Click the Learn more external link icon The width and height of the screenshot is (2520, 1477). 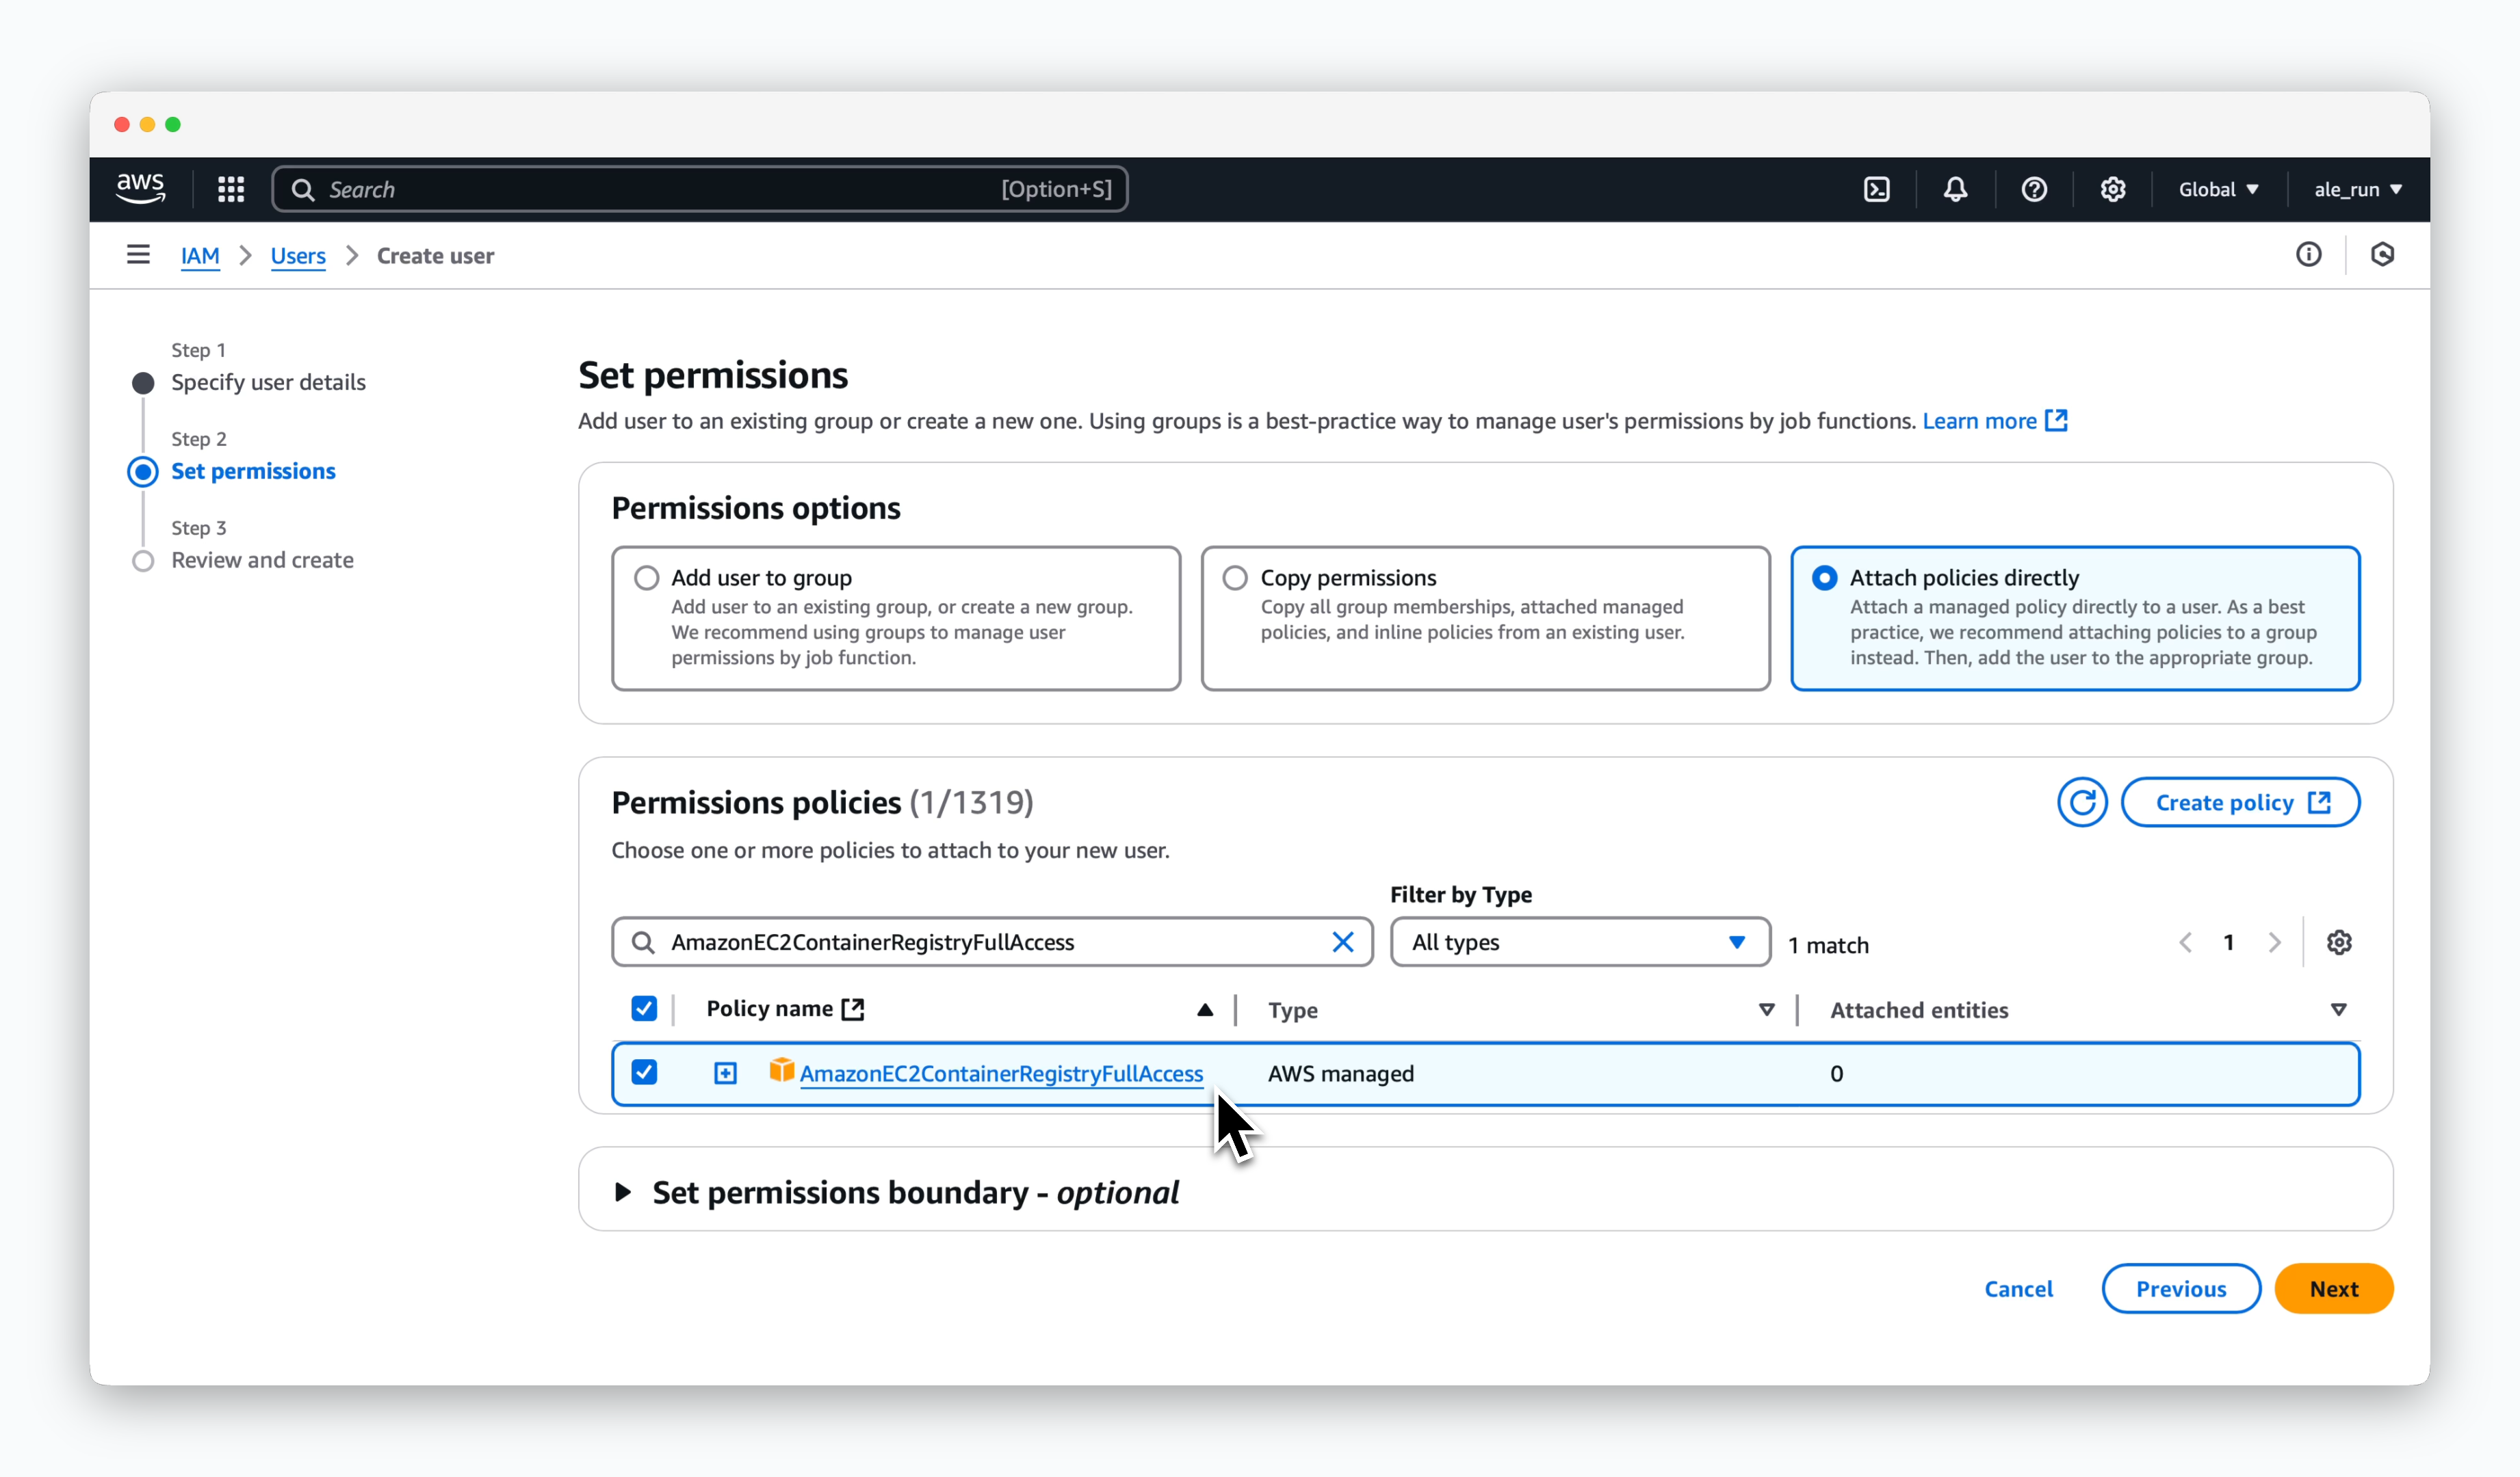click(x=2056, y=421)
